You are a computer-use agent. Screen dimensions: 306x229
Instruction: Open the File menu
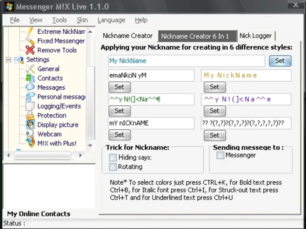point(15,20)
